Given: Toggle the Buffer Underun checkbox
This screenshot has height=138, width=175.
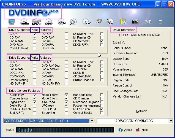Looking at the screenshot, I should [x=102, y=80].
